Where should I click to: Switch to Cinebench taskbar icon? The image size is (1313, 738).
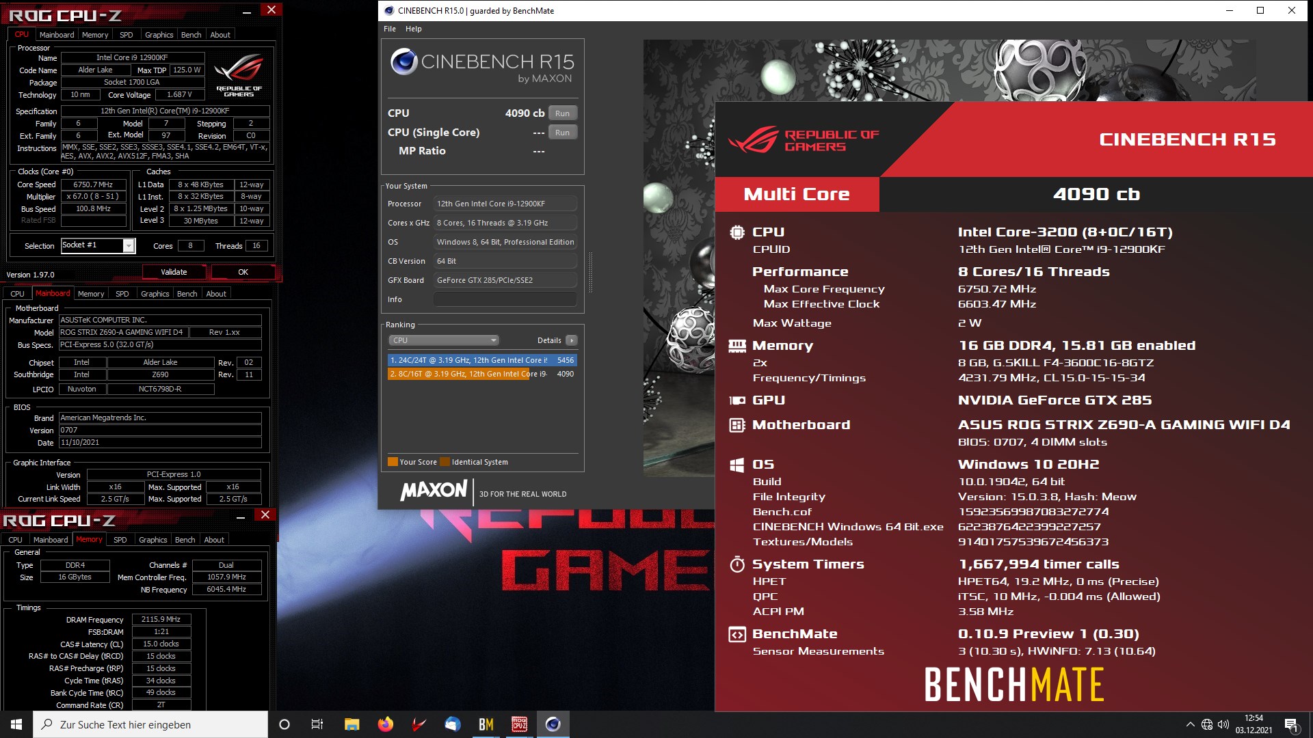click(x=553, y=724)
